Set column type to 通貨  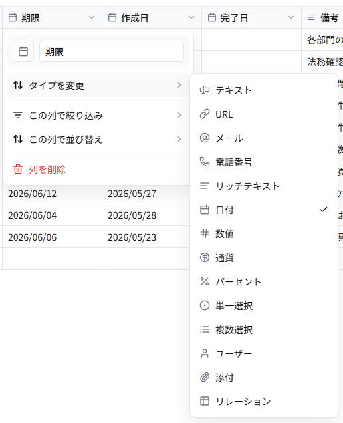tap(264, 257)
